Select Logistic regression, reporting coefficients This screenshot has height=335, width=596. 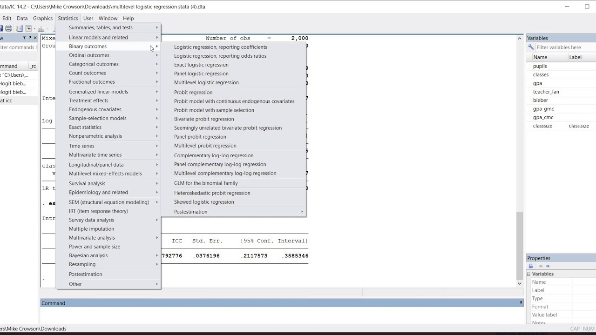coord(233,47)
